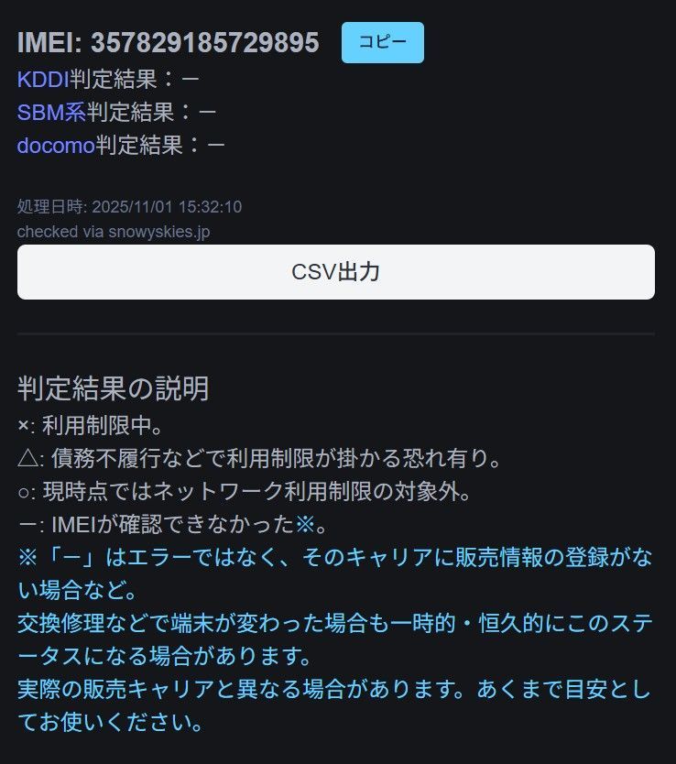Click the ○ ネットワーク利用制限の対象外 line

point(244,491)
